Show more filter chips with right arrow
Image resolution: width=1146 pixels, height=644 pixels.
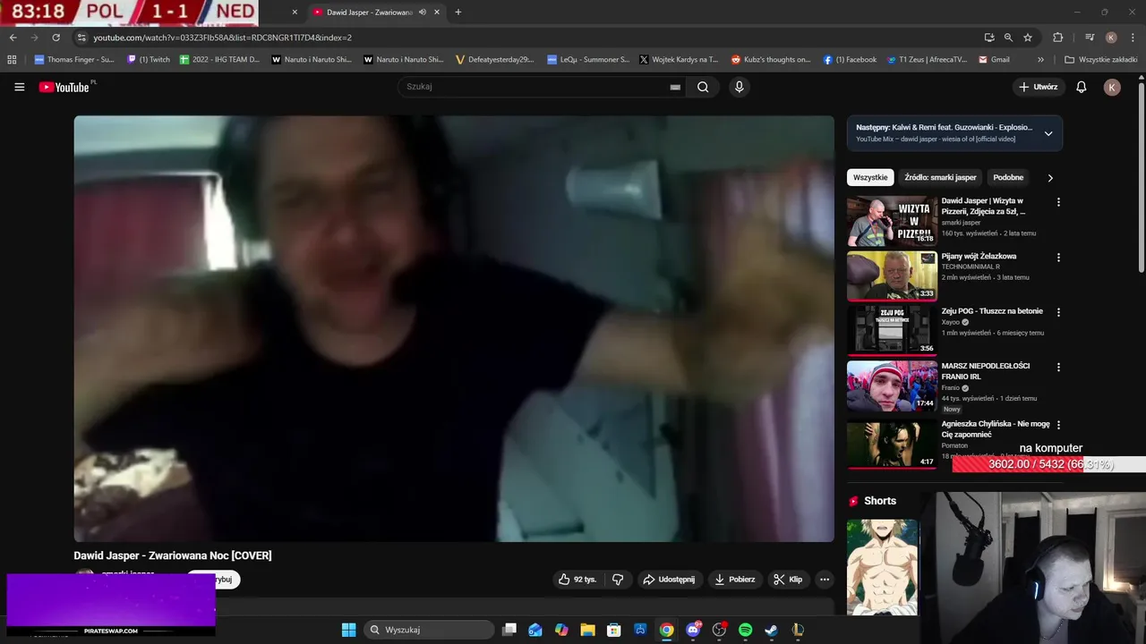click(1050, 178)
